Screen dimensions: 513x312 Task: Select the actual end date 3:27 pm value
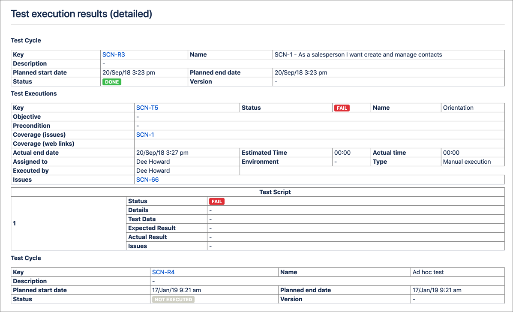(x=162, y=153)
